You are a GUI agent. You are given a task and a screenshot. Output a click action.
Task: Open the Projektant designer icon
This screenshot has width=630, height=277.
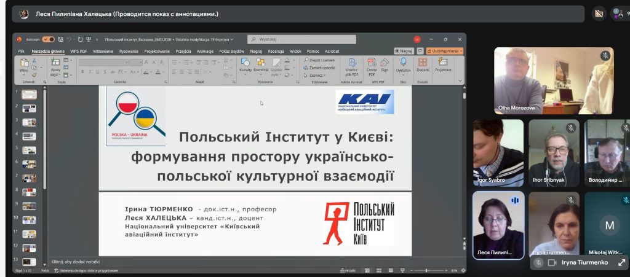443,64
